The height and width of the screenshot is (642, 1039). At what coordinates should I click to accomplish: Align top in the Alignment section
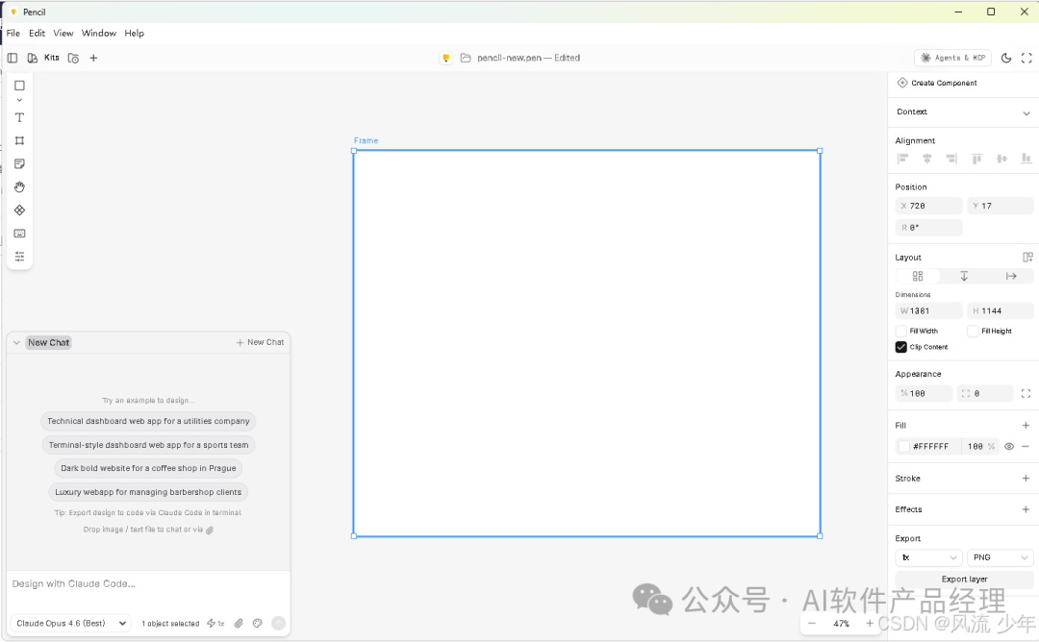pos(976,159)
